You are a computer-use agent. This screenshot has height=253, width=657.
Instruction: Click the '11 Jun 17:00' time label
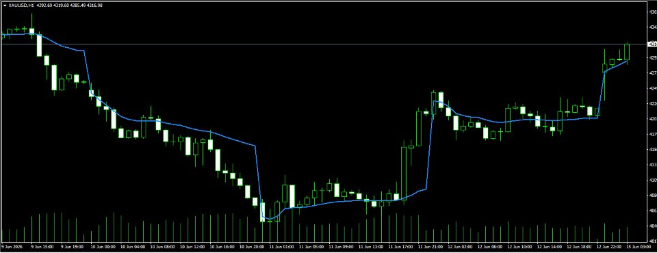(400, 247)
